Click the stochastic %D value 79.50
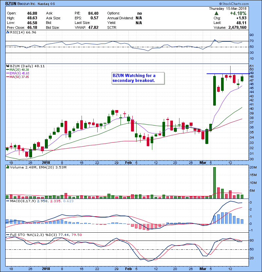 coord(76,235)
